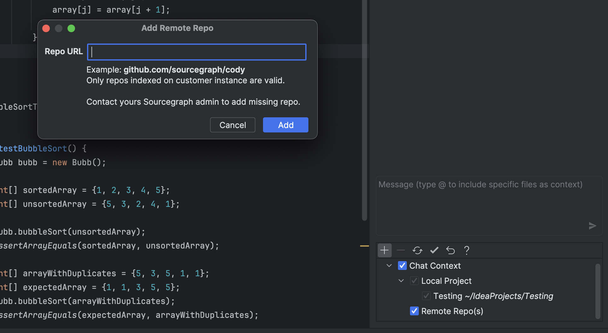Click the 'bubbleSort(unsortedArray);' call line

(73, 232)
